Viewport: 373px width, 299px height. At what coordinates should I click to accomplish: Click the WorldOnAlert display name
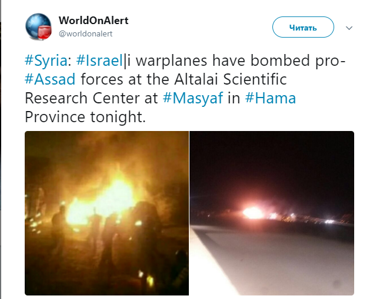[94, 21]
